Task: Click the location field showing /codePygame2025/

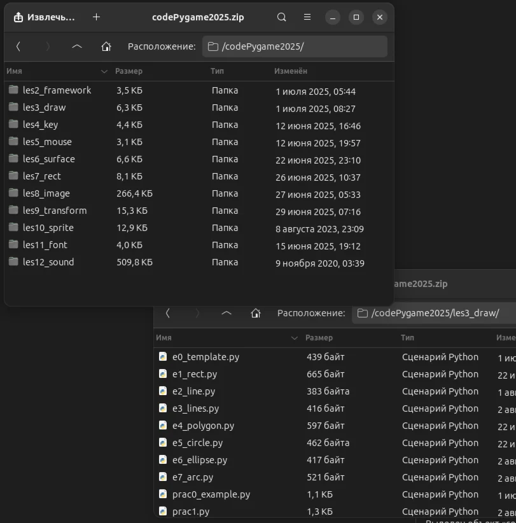Action: [295, 46]
